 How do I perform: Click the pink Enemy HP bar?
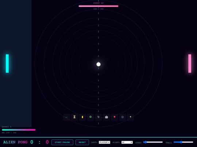(98, 6)
